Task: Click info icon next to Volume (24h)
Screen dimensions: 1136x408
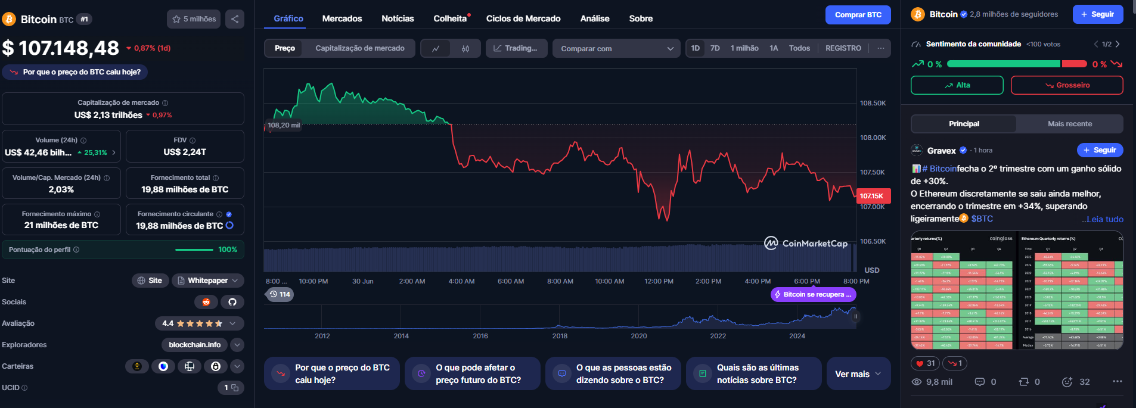Action: click(x=83, y=141)
